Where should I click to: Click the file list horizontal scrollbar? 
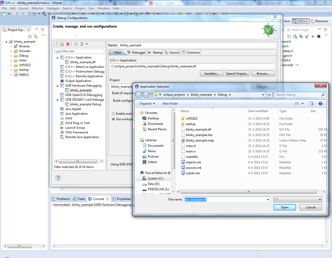coord(248,192)
